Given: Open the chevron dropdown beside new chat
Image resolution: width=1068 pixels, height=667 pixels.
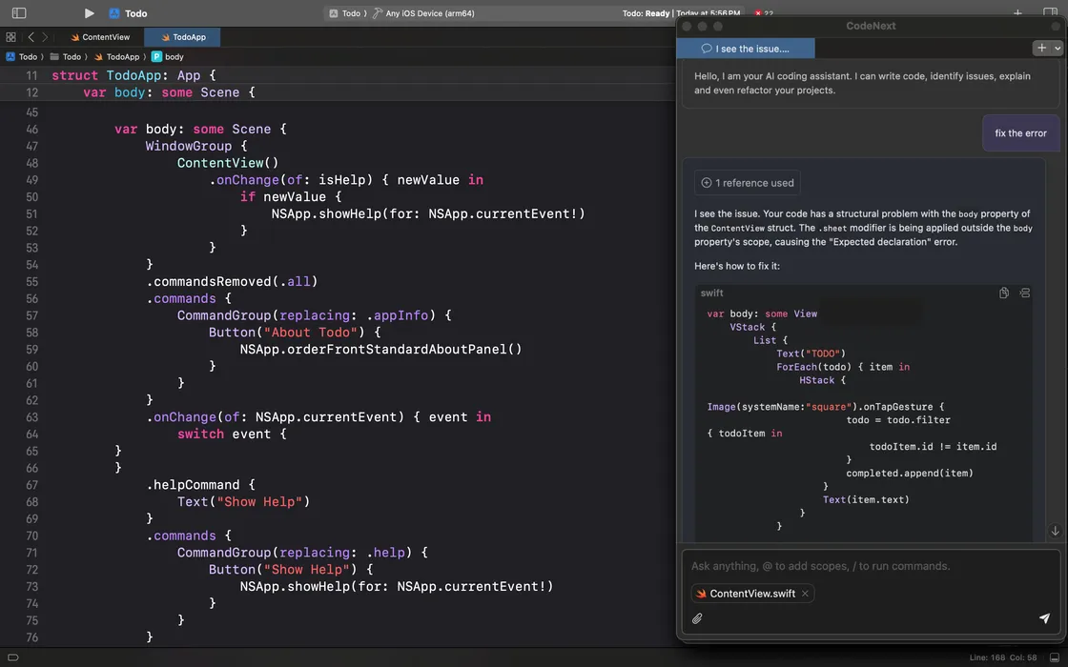Looking at the screenshot, I should [1058, 48].
